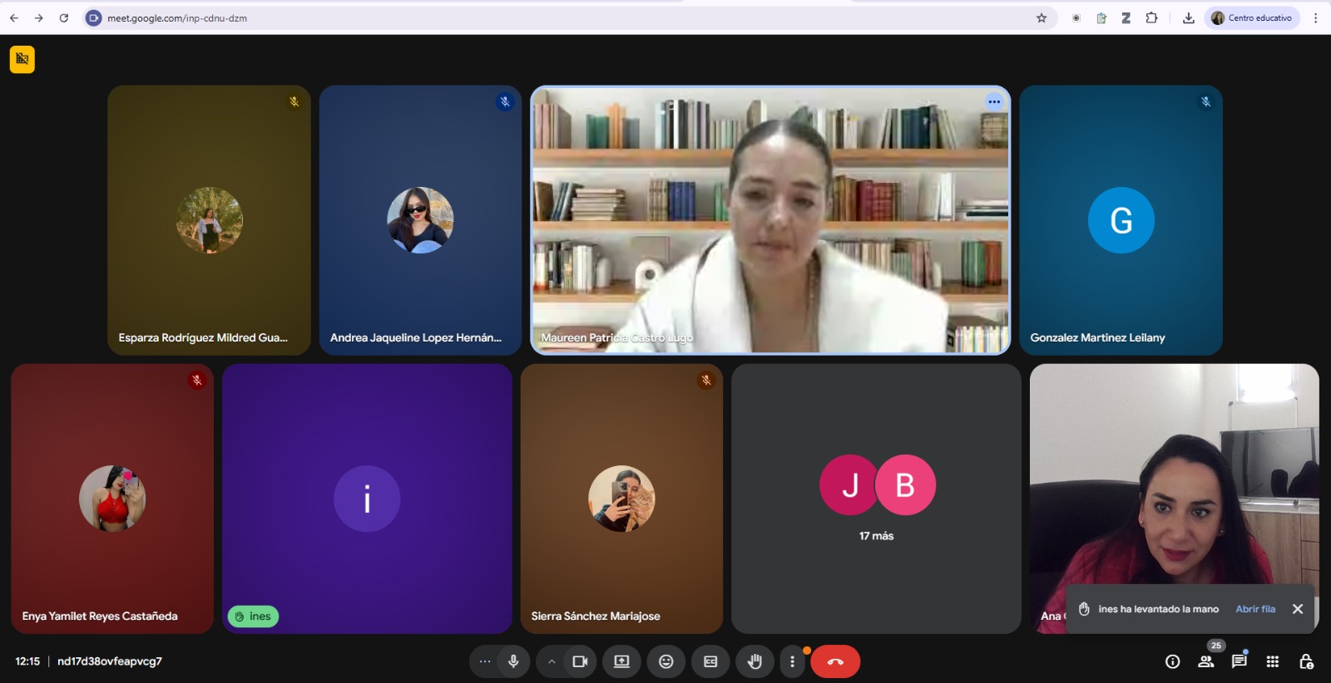
Task: Click the present screen icon
Action: pyautogui.click(x=621, y=661)
